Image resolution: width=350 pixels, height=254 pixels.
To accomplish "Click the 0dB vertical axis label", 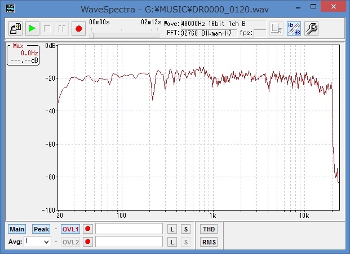I will [x=51, y=46].
